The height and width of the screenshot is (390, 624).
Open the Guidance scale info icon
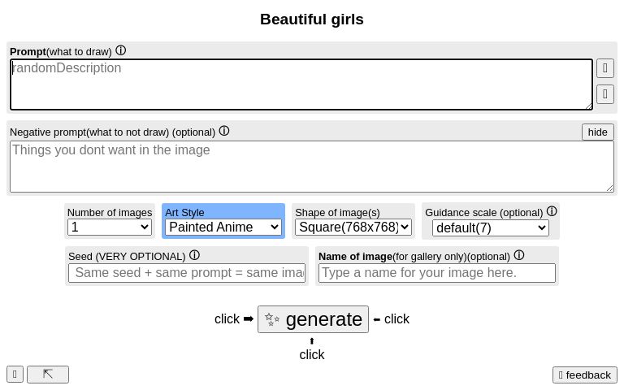552,211
